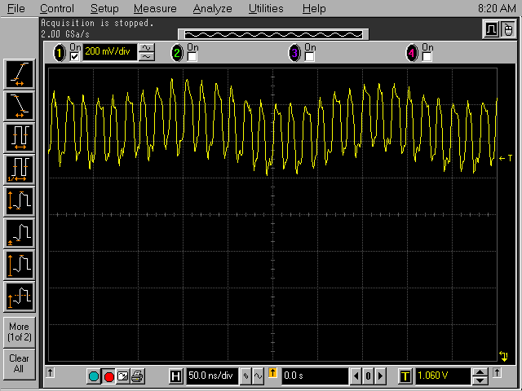Viewport: 522px width, 391px height.
Task: Enable channel 2 On checkbox
Action: pos(192,57)
